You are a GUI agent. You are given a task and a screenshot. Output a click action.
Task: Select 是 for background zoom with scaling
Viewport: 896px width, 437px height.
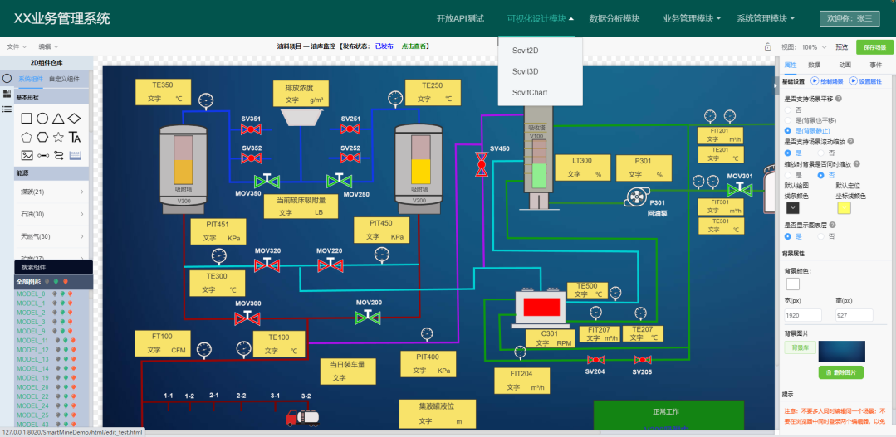(x=788, y=175)
